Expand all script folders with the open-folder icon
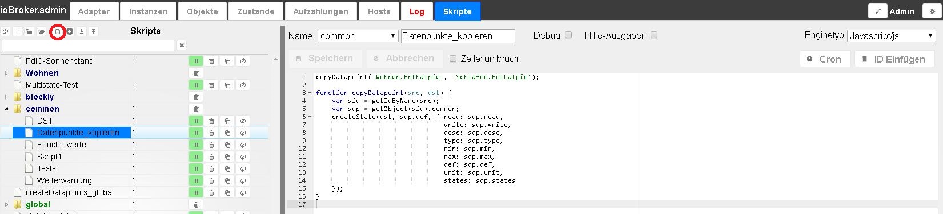 pyautogui.click(x=41, y=31)
